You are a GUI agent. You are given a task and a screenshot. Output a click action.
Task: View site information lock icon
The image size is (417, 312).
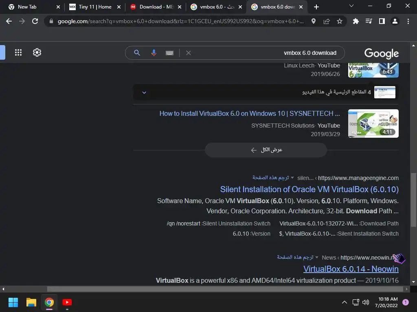click(x=51, y=21)
